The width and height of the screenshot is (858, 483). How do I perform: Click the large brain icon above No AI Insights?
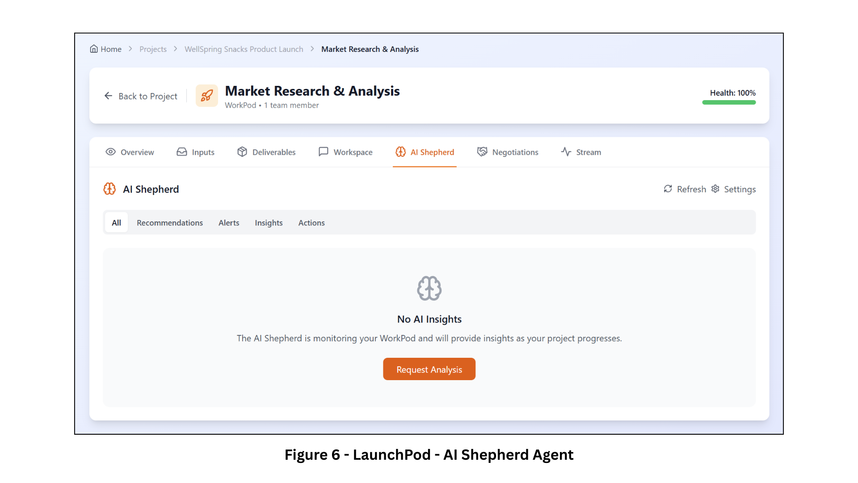tap(429, 288)
